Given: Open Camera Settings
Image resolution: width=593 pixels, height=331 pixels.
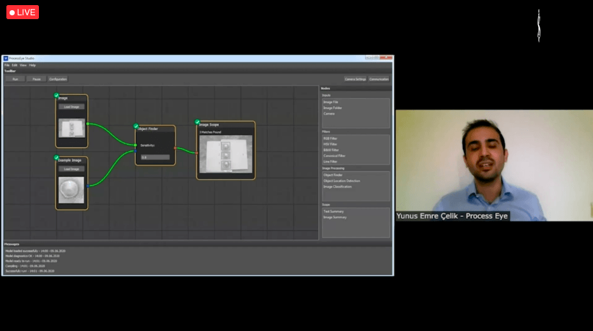Looking at the screenshot, I should coord(356,79).
